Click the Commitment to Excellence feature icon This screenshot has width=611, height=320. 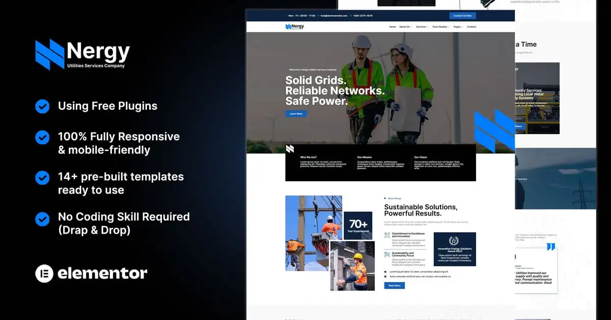click(387, 235)
